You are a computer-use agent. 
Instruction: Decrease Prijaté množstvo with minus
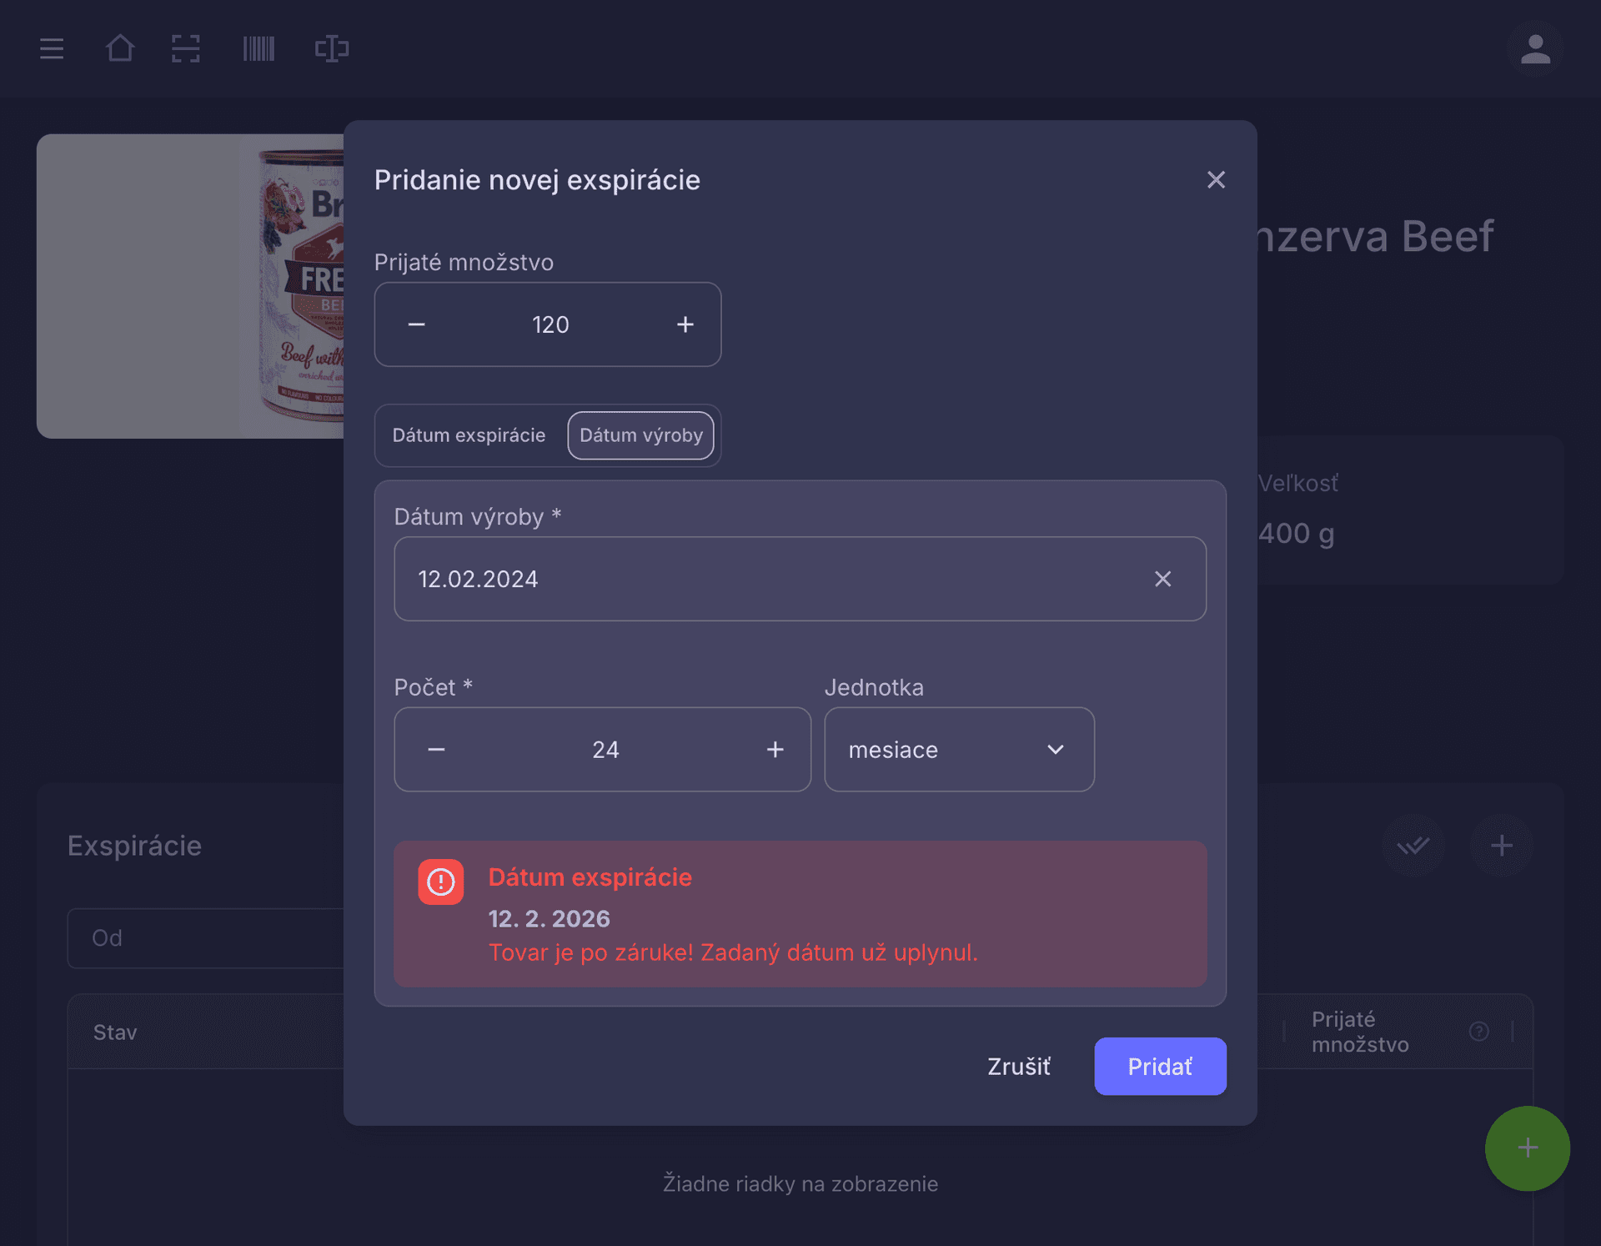(x=417, y=324)
